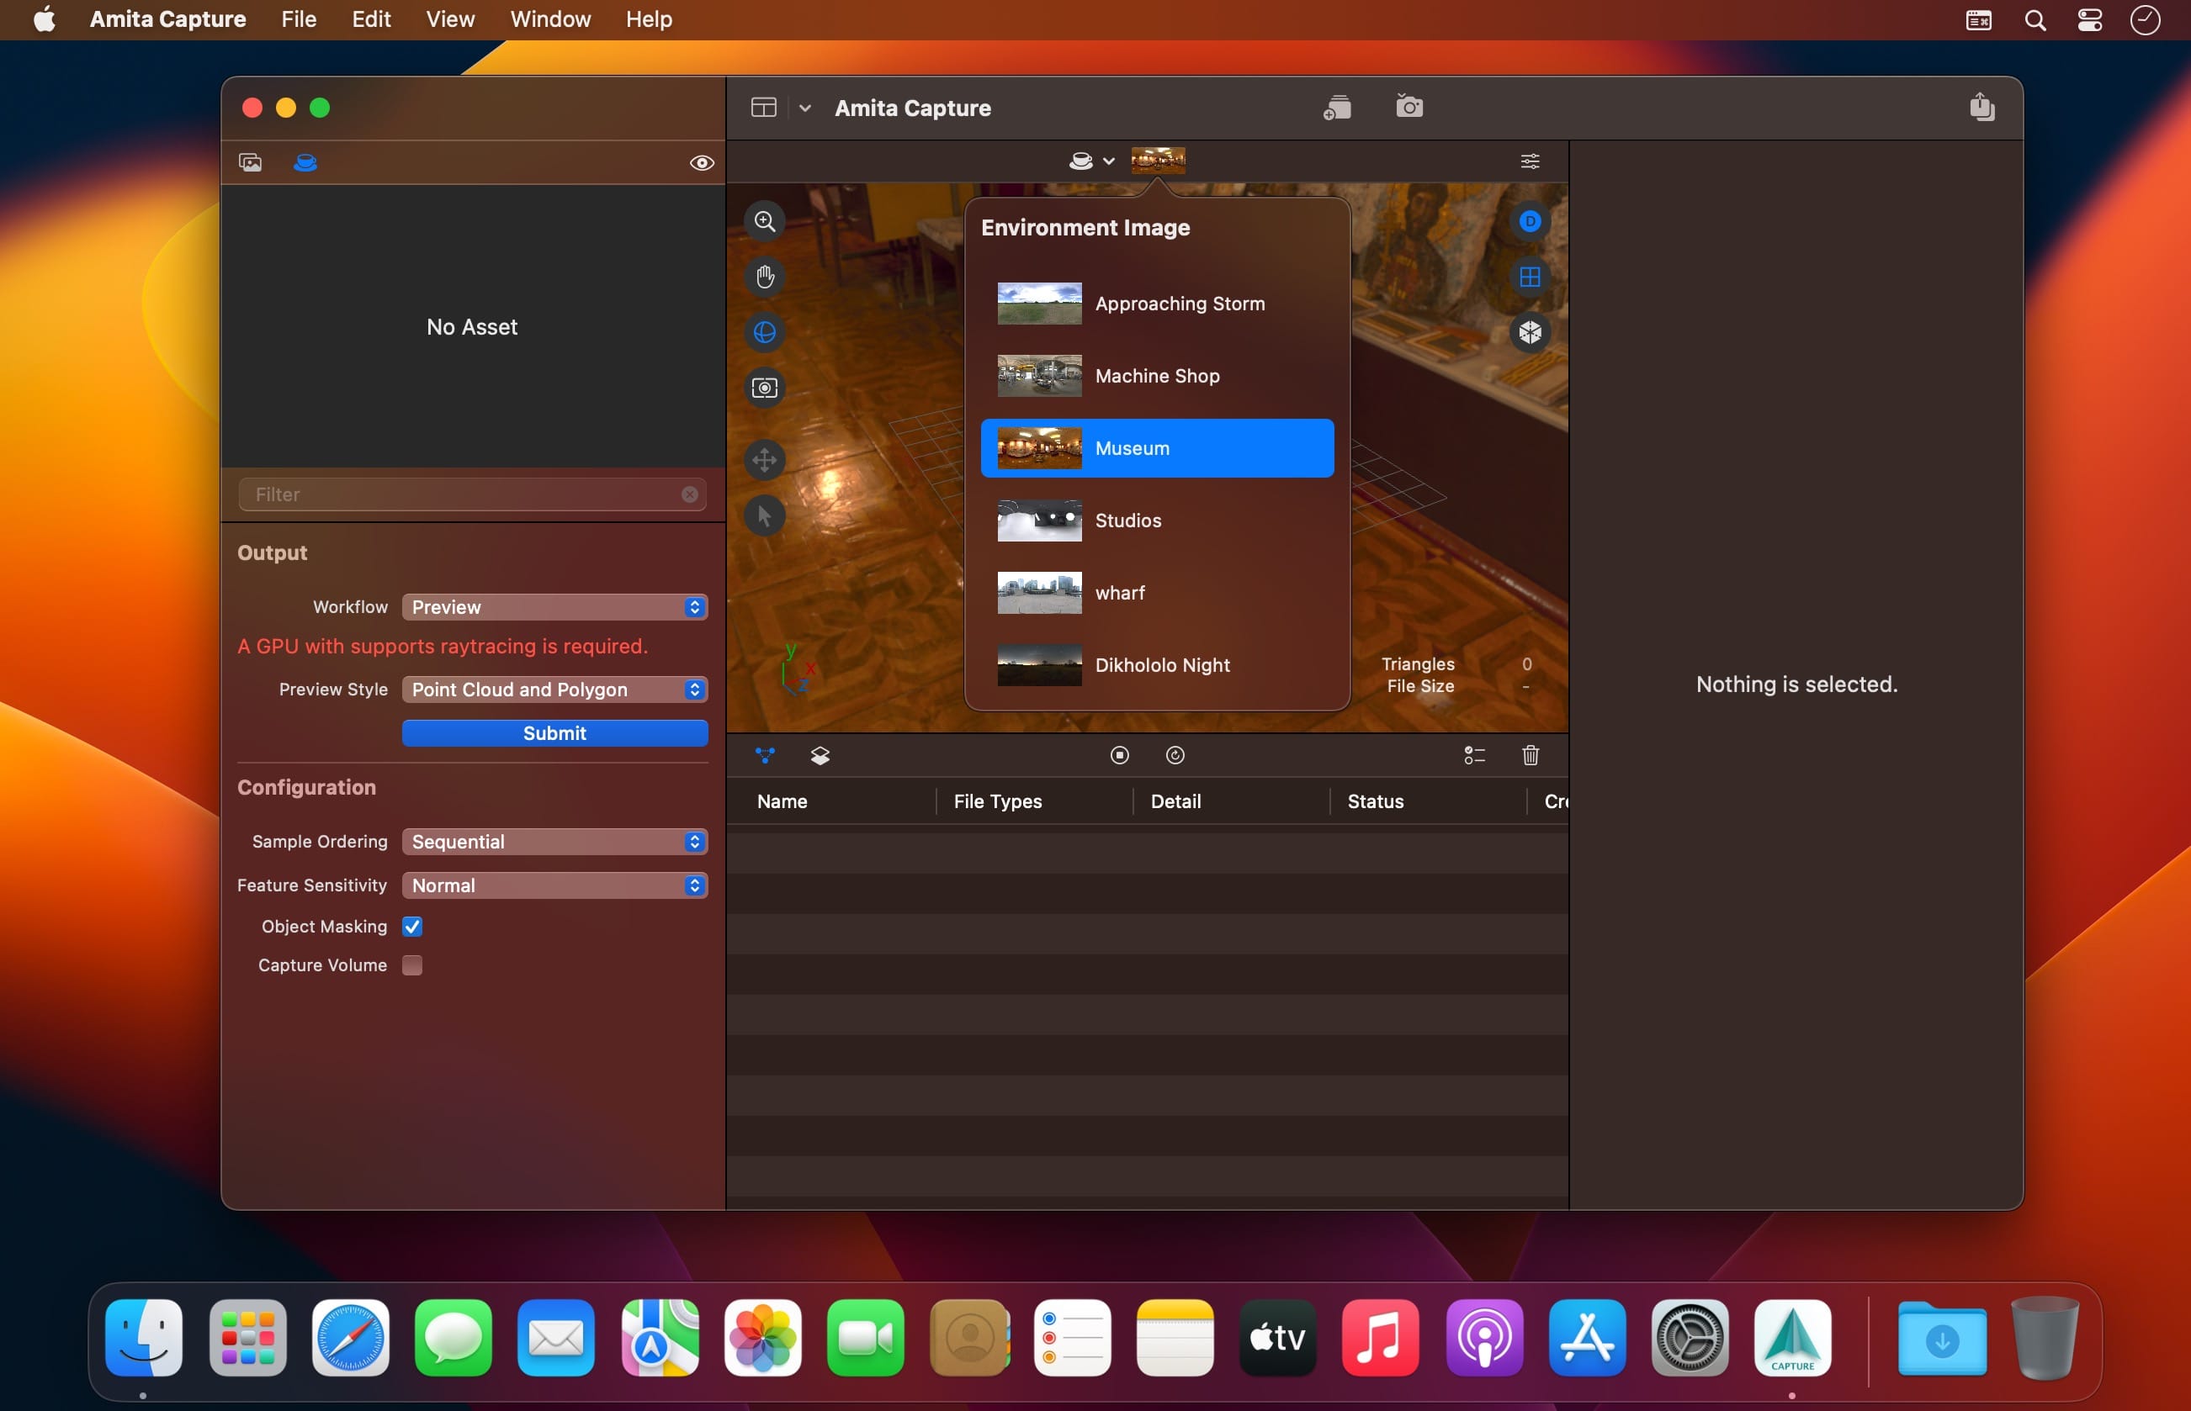
Task: Toggle the grid view icon in viewport
Action: tap(1530, 277)
